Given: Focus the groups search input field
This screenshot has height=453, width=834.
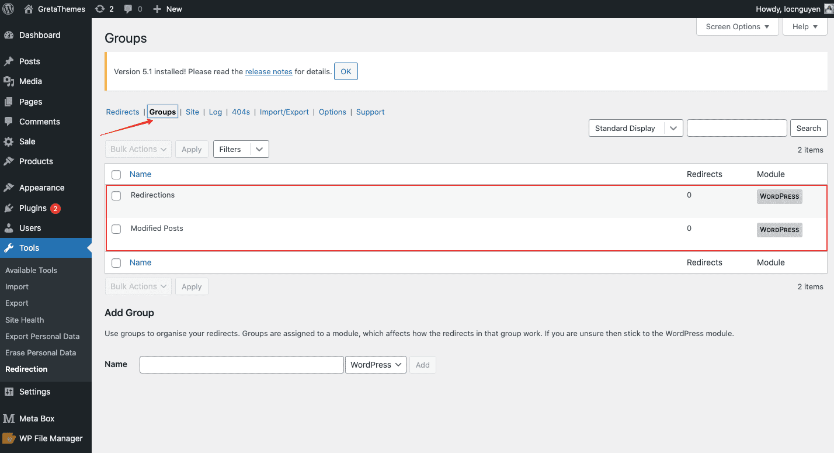Looking at the screenshot, I should 737,129.
